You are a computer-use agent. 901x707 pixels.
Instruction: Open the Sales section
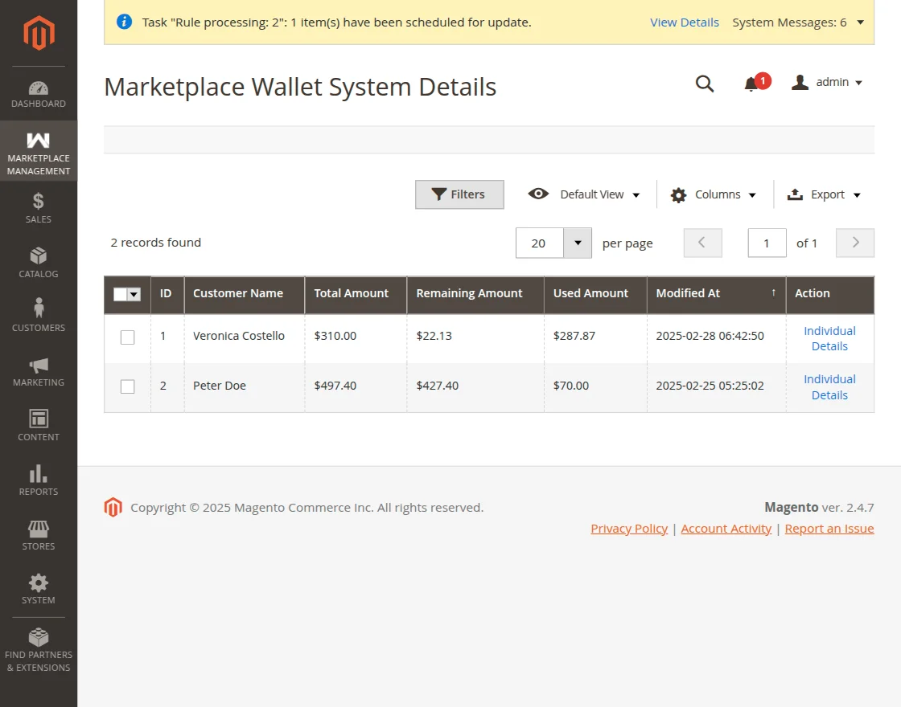click(38, 207)
